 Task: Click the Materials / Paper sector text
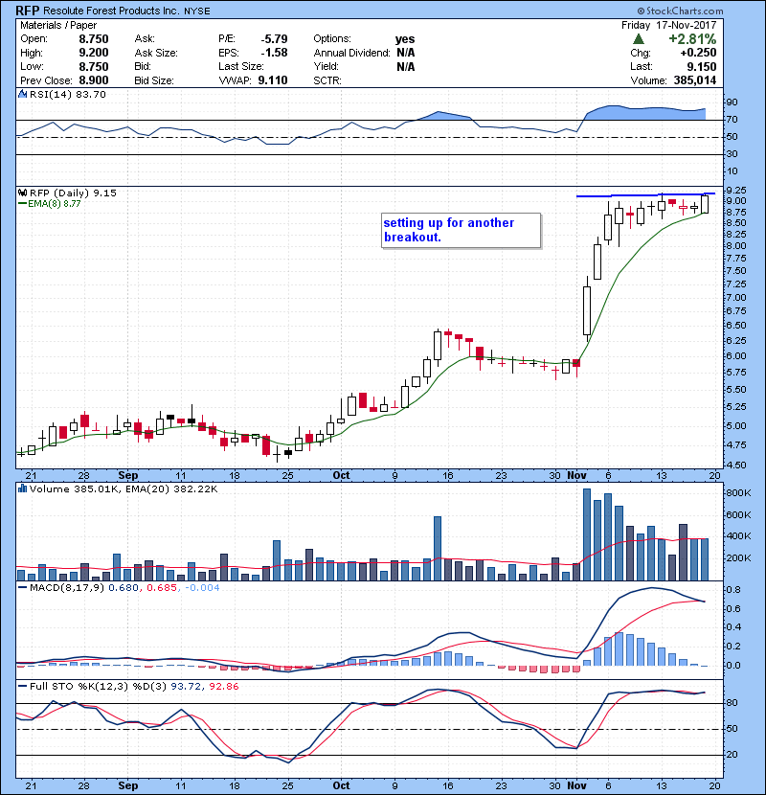coord(58,25)
